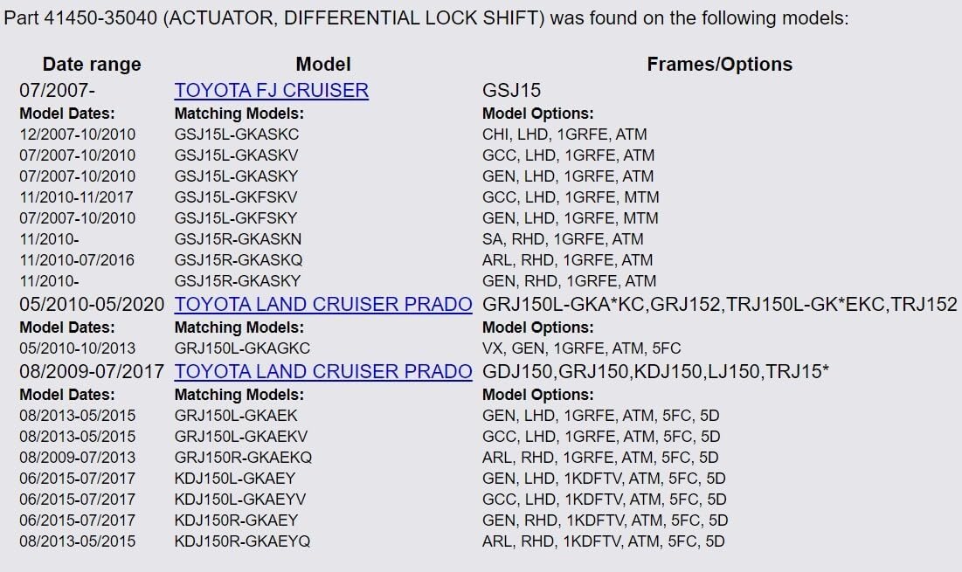Select matching model GSJ15L-GKASKC
Screen dimensions: 962x572
click(x=236, y=134)
